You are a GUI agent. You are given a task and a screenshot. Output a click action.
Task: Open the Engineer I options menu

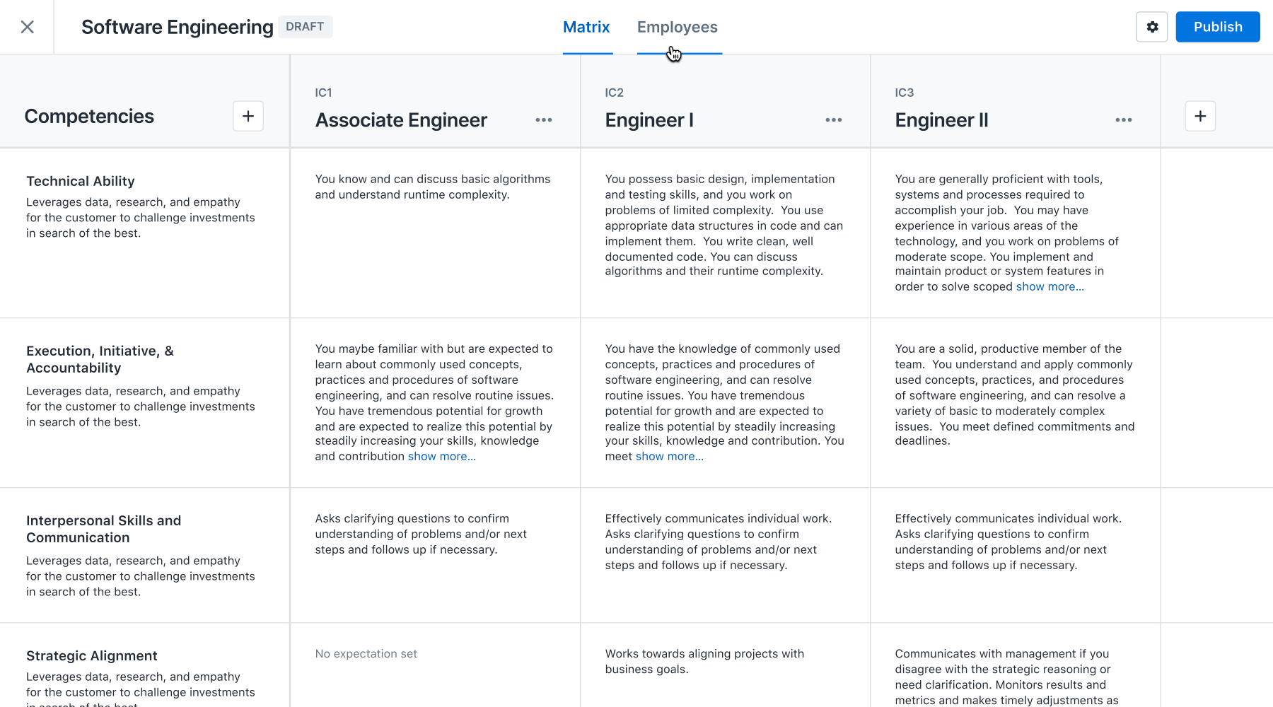pos(833,120)
